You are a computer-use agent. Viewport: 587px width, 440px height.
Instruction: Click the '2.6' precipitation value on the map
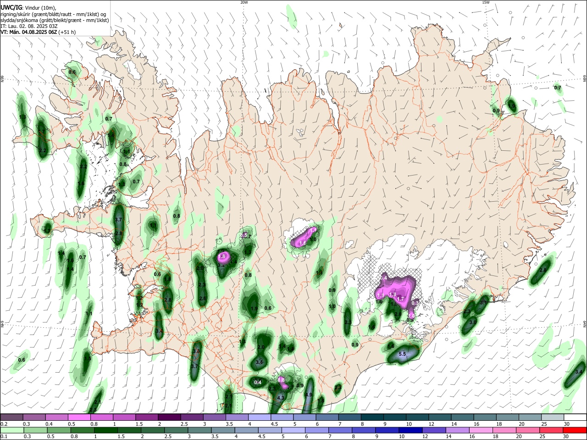202,298
